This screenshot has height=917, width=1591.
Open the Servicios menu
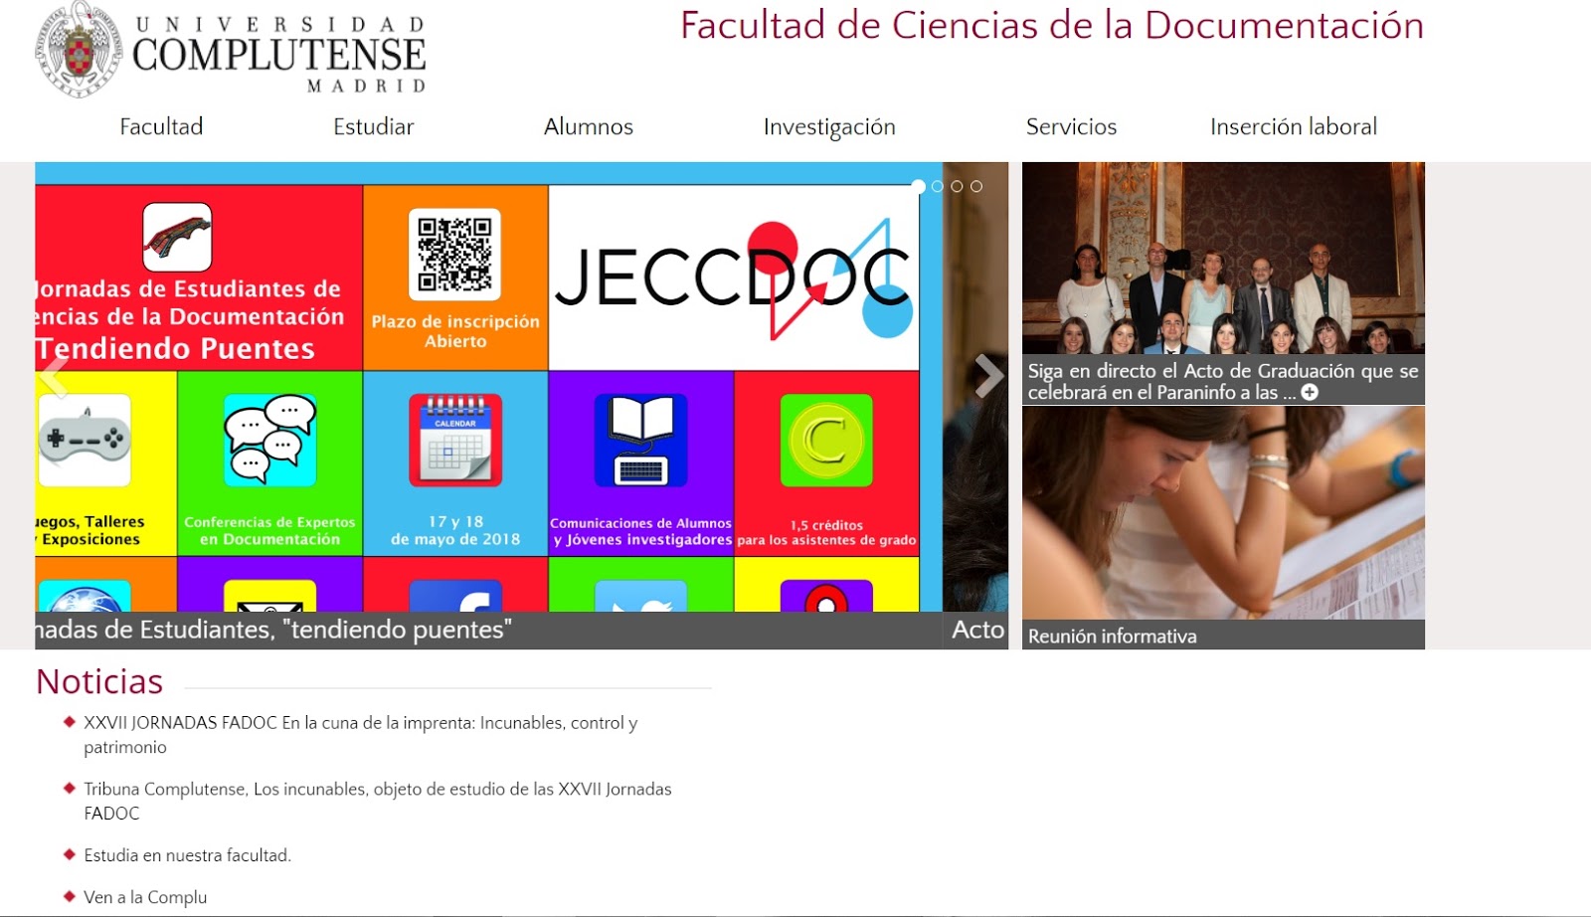click(x=1071, y=126)
